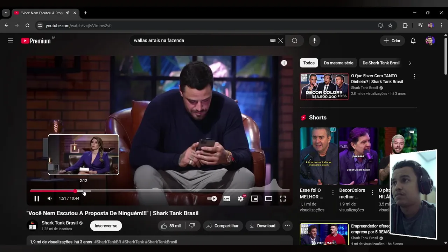Open the 'DecorColors melhor' short thumbnail
448x252 pixels.
[358, 156]
